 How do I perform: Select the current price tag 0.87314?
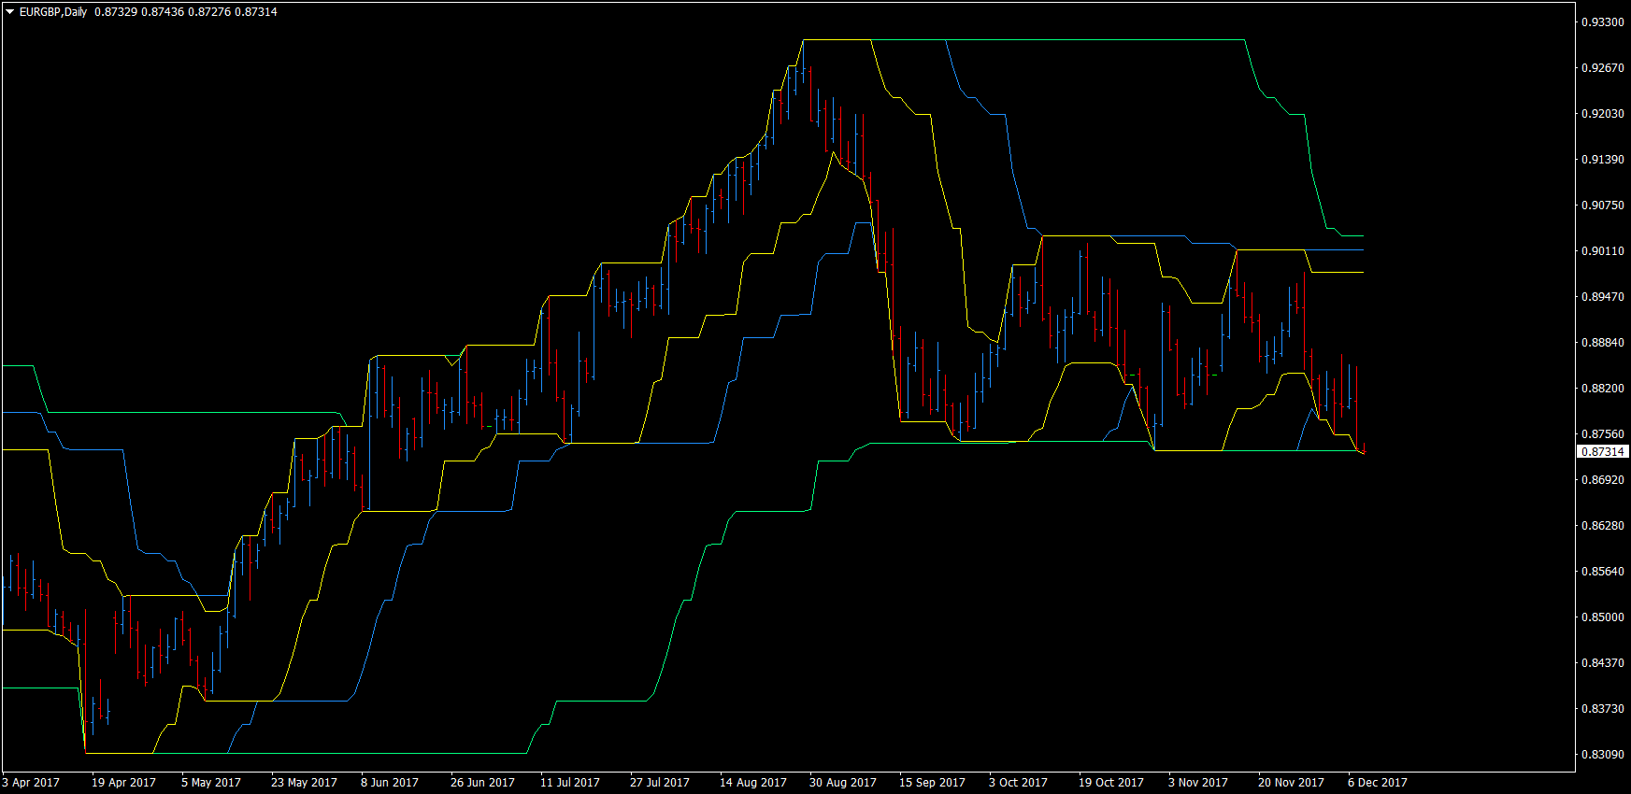[x=1602, y=451]
